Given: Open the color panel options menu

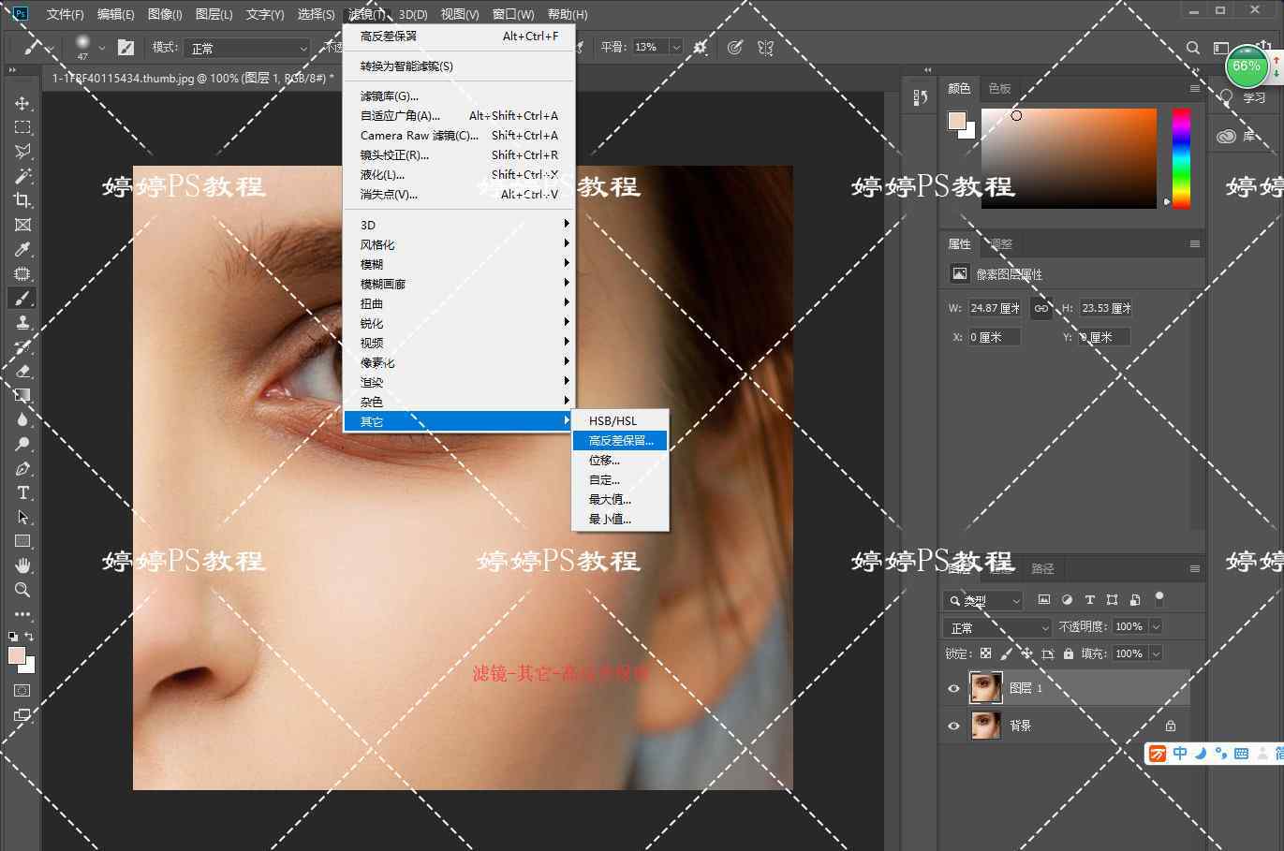Looking at the screenshot, I should point(1194,88).
